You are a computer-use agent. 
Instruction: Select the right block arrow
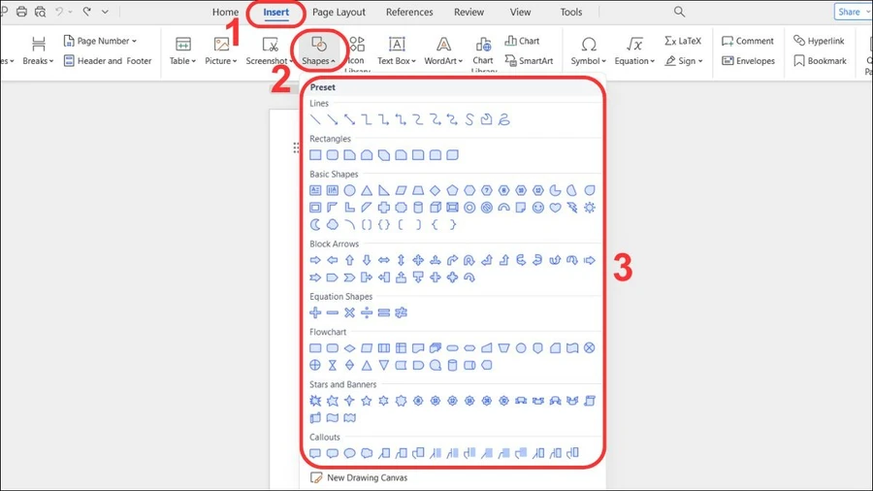pos(315,260)
